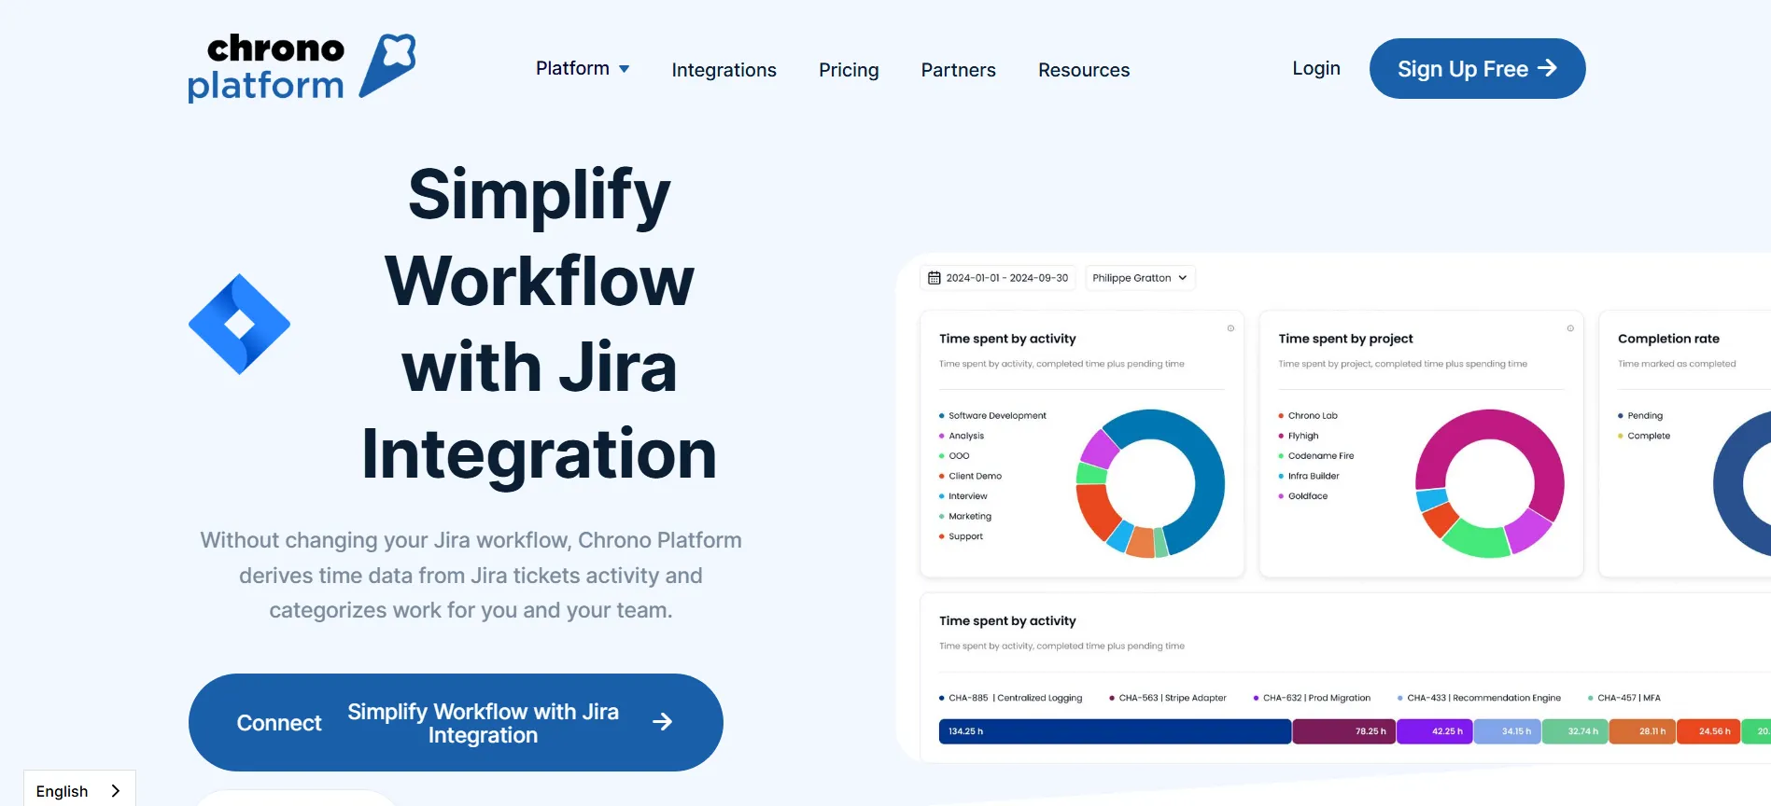Click CHA-563 Stripe Adapter legend item
Viewport: 1771px width, 806px height.
pos(1168,698)
